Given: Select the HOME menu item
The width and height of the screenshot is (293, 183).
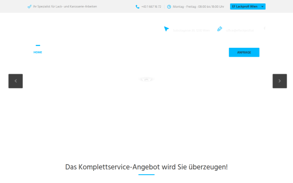Looking at the screenshot, I should click(38, 52).
